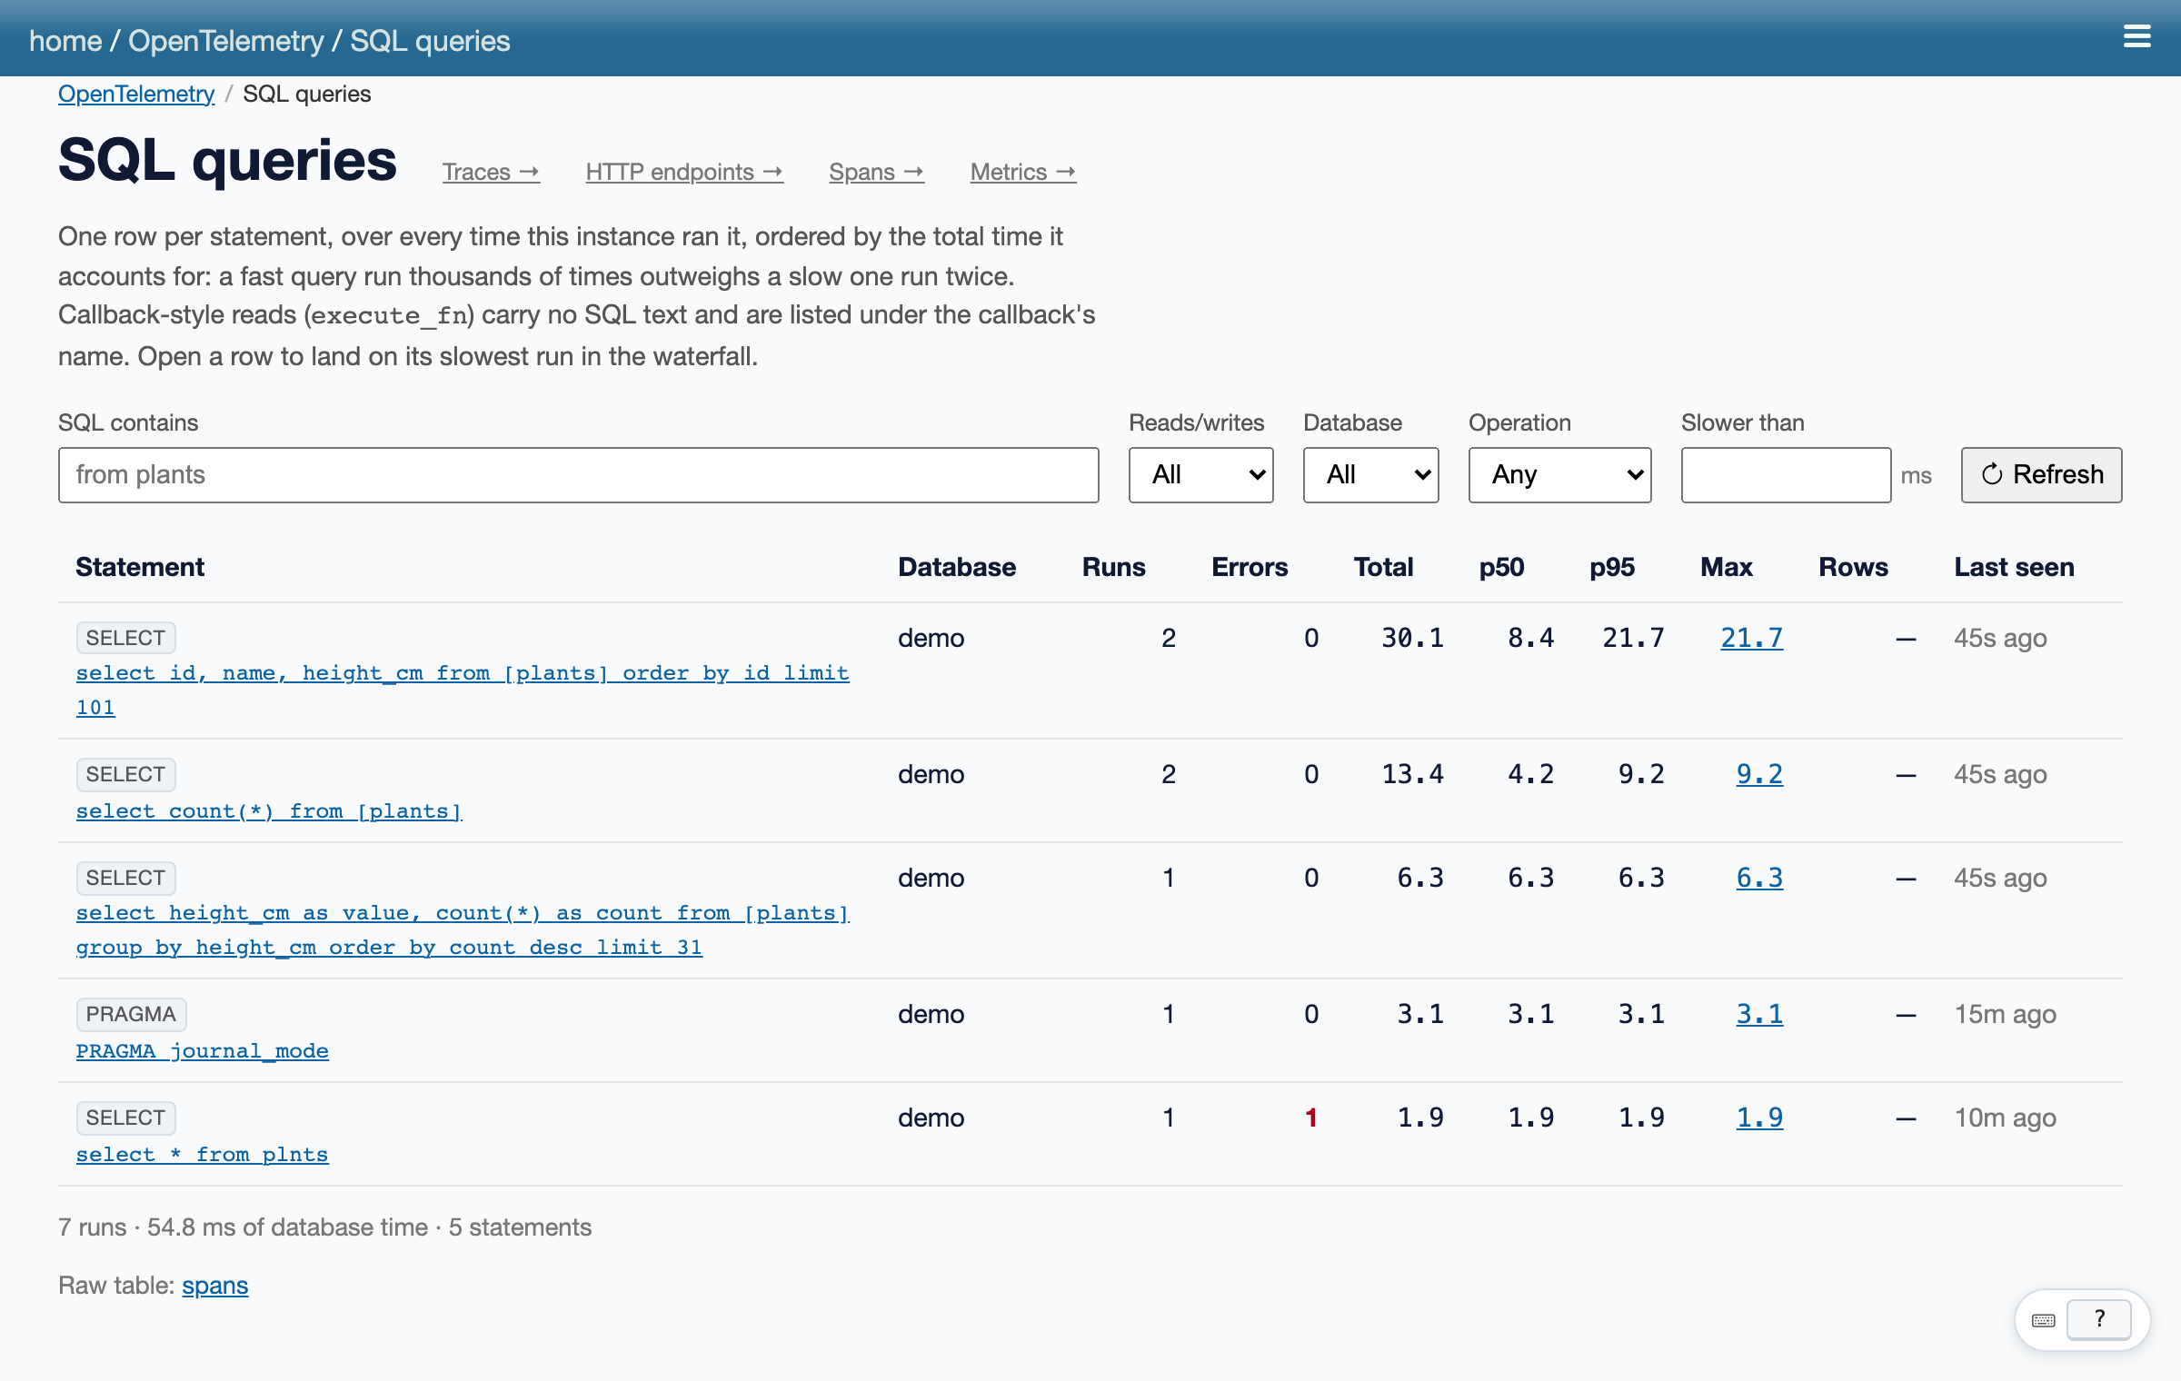
Task: Open the 21.7 max run link
Action: (x=1751, y=638)
